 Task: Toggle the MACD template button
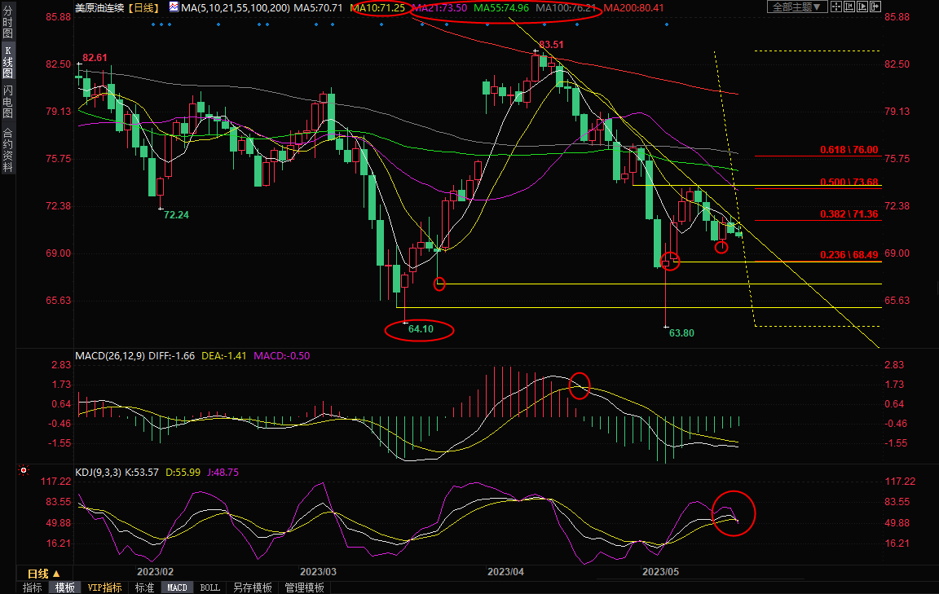tap(177, 587)
